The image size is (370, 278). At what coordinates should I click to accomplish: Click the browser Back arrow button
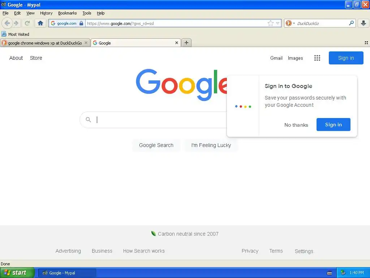pos(7,23)
